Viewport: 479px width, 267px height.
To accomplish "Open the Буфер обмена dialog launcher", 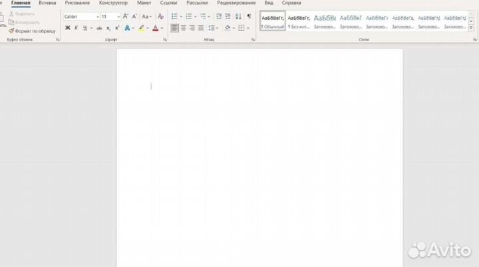I will (x=57, y=40).
